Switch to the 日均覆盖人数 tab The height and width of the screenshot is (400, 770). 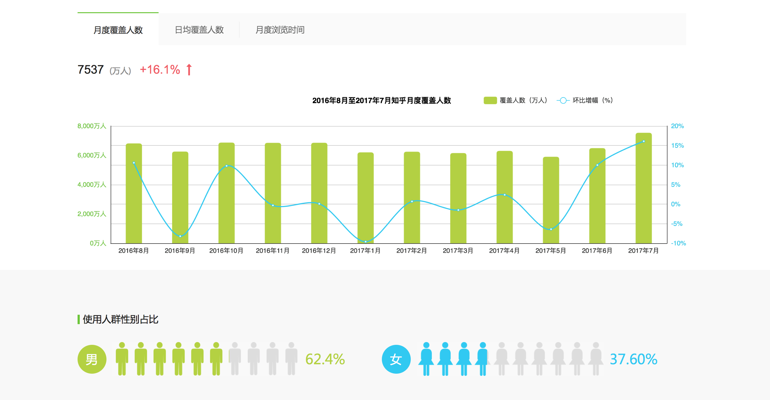pyautogui.click(x=199, y=30)
